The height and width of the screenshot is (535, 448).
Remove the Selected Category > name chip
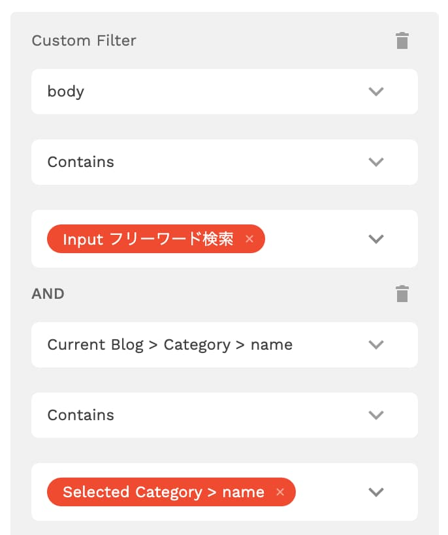pyautogui.click(x=280, y=492)
